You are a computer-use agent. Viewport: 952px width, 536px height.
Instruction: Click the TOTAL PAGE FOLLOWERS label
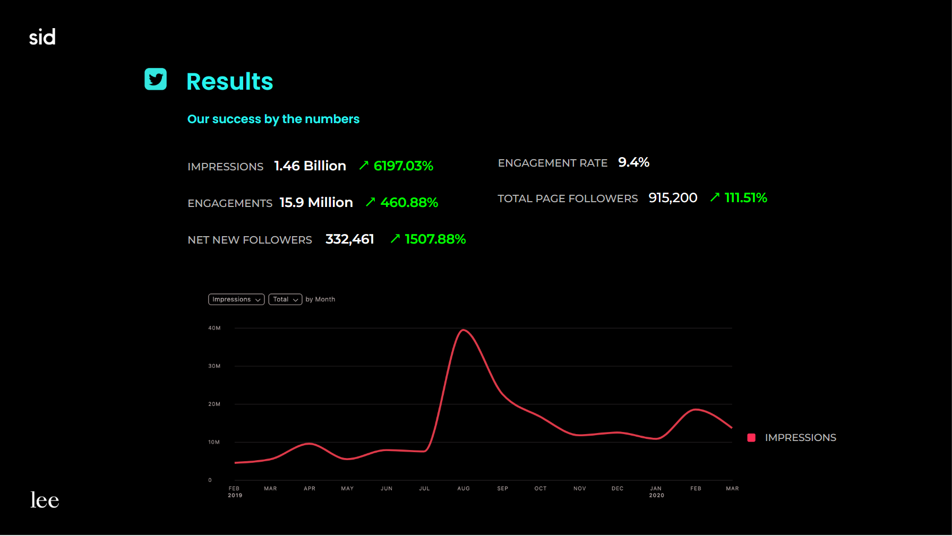pyautogui.click(x=568, y=198)
